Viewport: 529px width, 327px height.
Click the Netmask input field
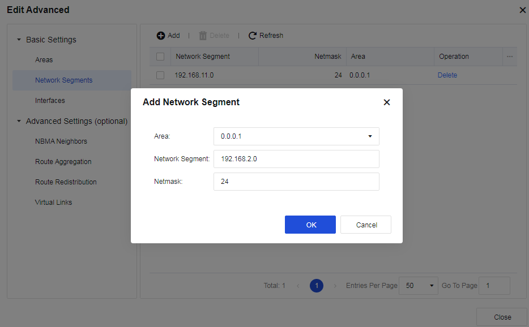point(296,182)
